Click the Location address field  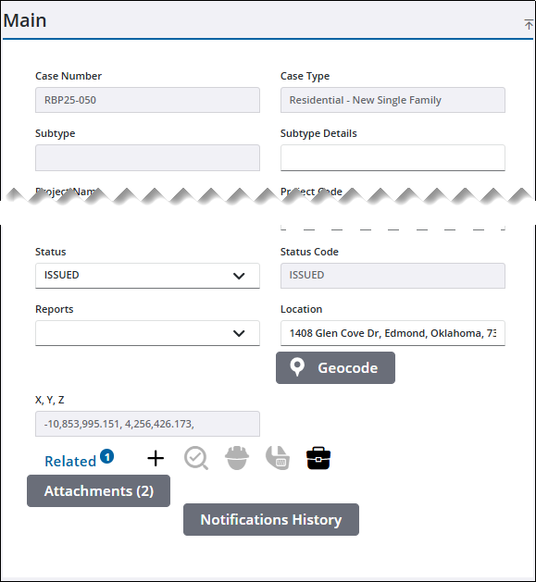click(393, 333)
